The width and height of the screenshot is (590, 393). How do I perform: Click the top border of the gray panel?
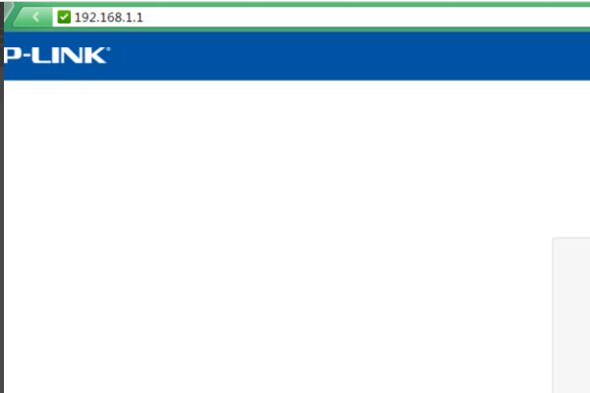coord(571,238)
